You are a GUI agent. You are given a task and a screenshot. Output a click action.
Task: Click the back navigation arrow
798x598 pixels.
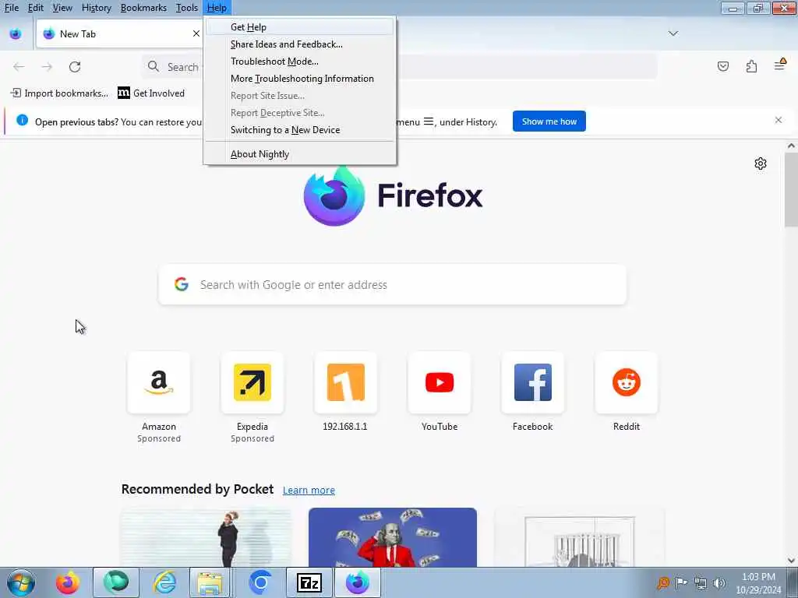(x=19, y=67)
